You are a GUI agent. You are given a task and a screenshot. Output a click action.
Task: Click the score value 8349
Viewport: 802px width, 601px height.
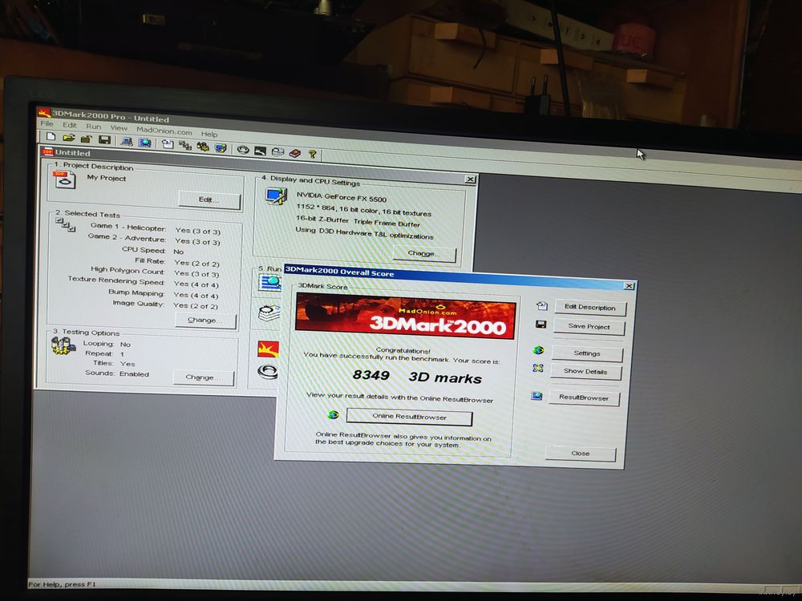pyautogui.click(x=371, y=376)
